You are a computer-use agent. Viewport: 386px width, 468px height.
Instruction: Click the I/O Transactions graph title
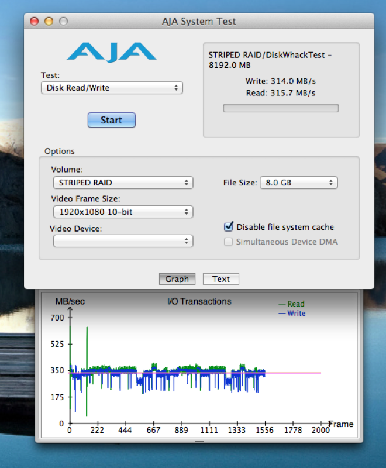[199, 302]
